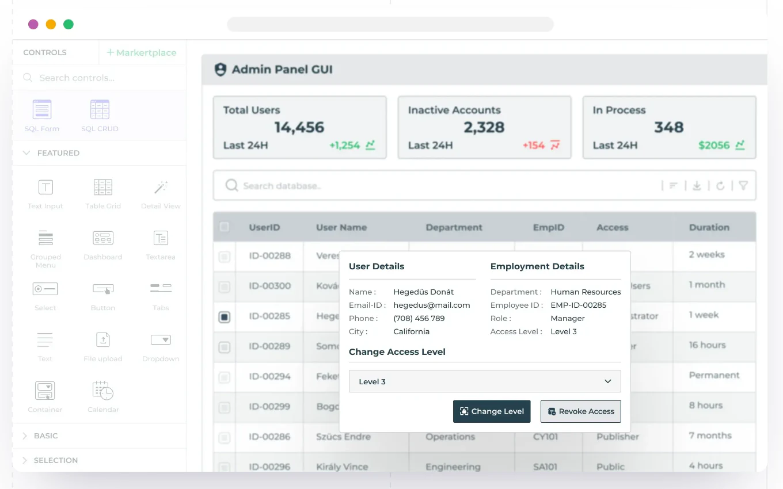Screen dimensions: 783x489
Task: Select the Tabs control icon
Action: pos(161,288)
